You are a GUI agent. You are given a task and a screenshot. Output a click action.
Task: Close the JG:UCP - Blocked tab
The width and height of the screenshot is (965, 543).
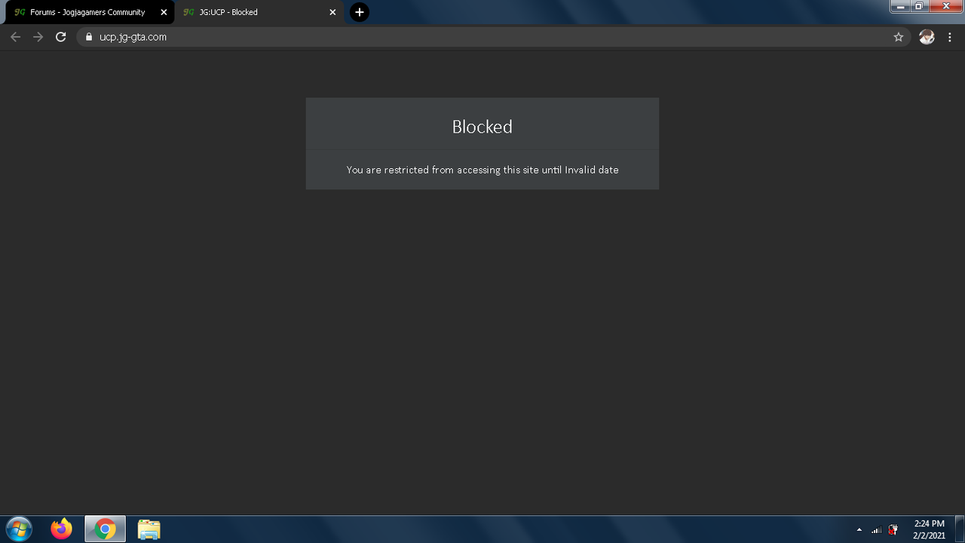pos(332,12)
